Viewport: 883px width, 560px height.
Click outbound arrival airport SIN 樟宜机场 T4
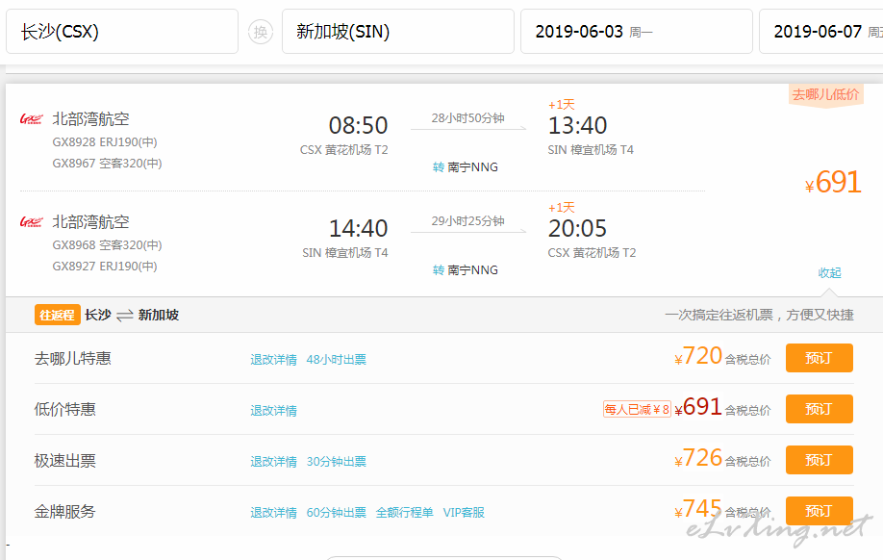coord(591,150)
